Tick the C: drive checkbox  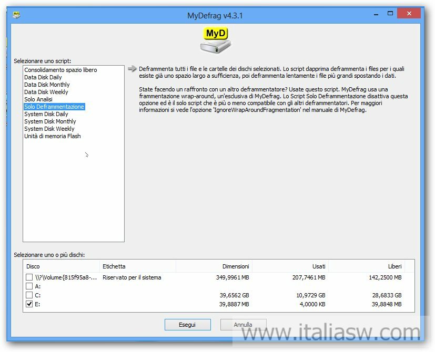(x=29, y=295)
